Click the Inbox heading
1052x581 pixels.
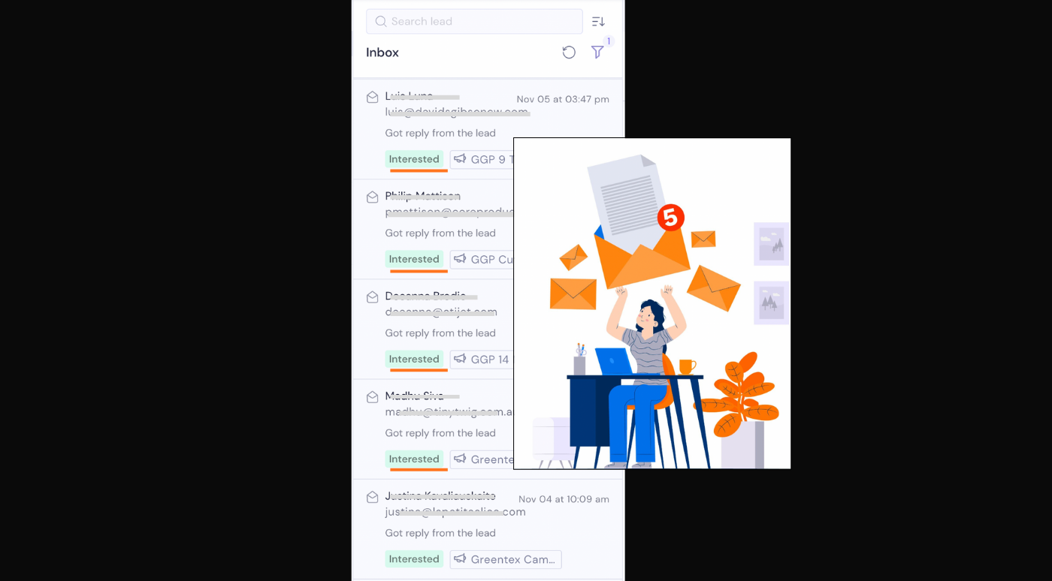[x=382, y=53]
